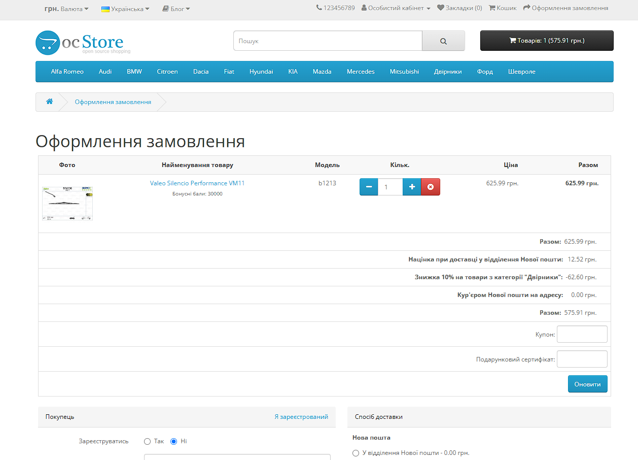This screenshot has width=638, height=460.
Task: Open the KIA category
Action: click(x=293, y=72)
